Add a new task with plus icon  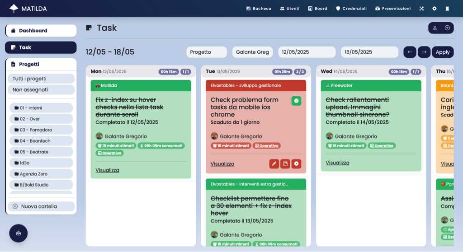click(x=447, y=28)
